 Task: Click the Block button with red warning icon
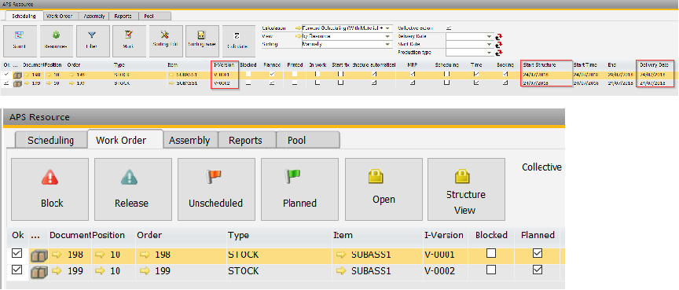(50, 189)
